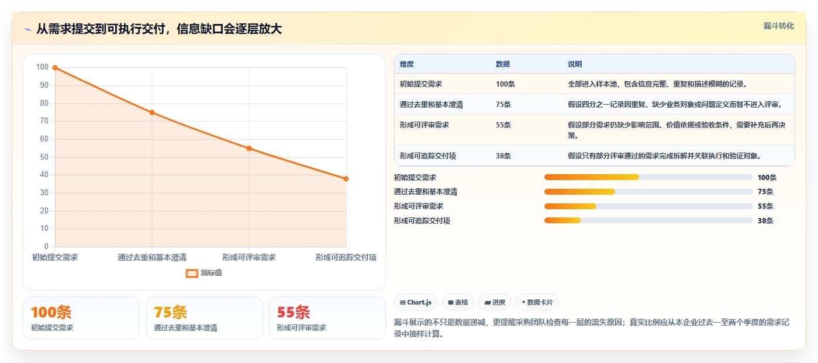Click the 数据 column header
818x363 pixels.
coord(503,64)
